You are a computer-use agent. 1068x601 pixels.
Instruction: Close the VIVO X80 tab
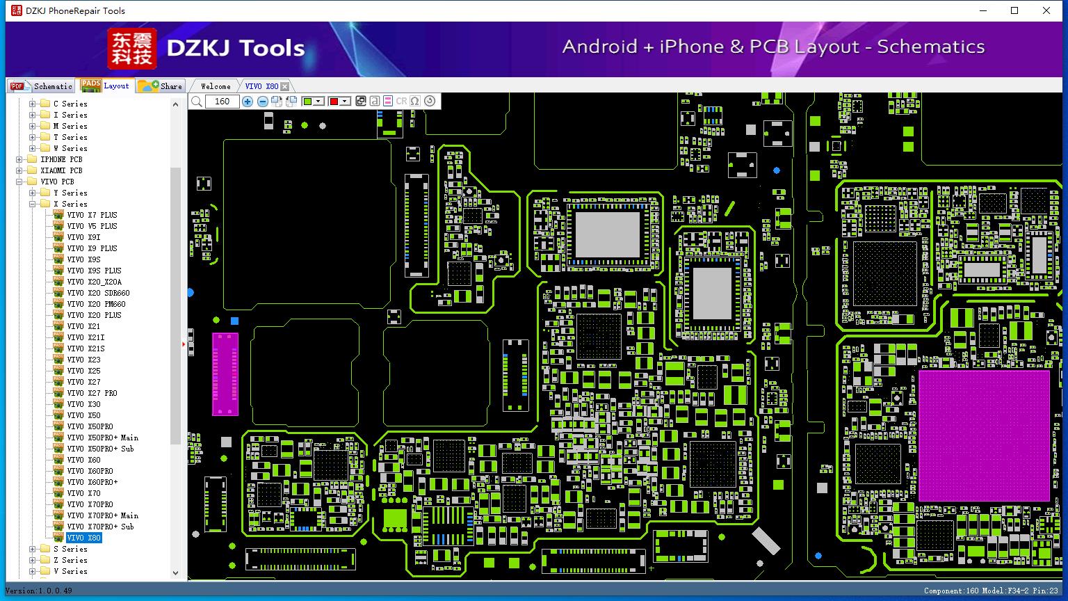[284, 86]
